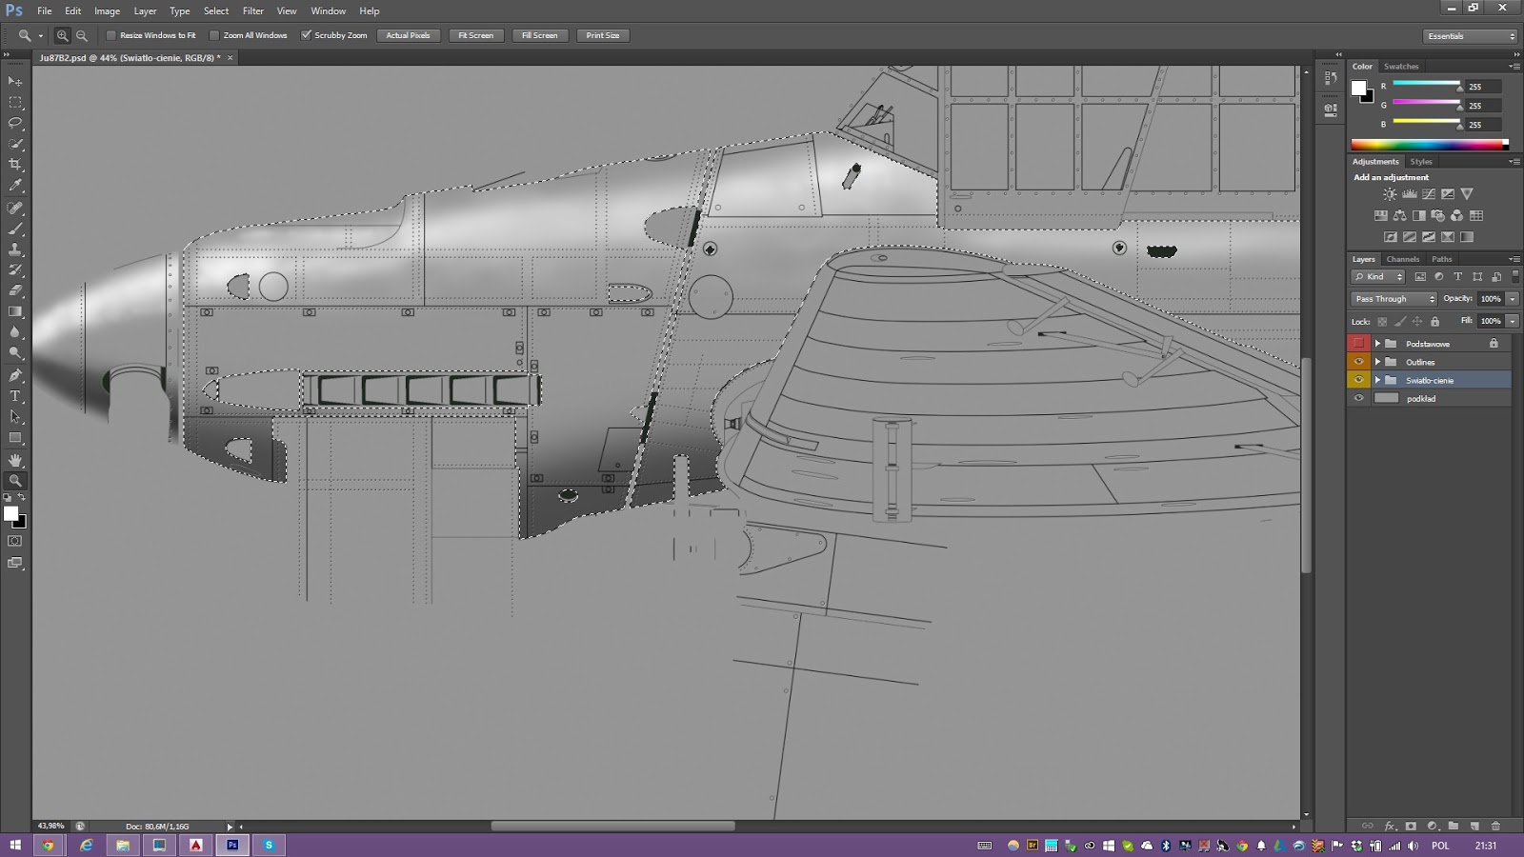Select the Move tool

15,81
